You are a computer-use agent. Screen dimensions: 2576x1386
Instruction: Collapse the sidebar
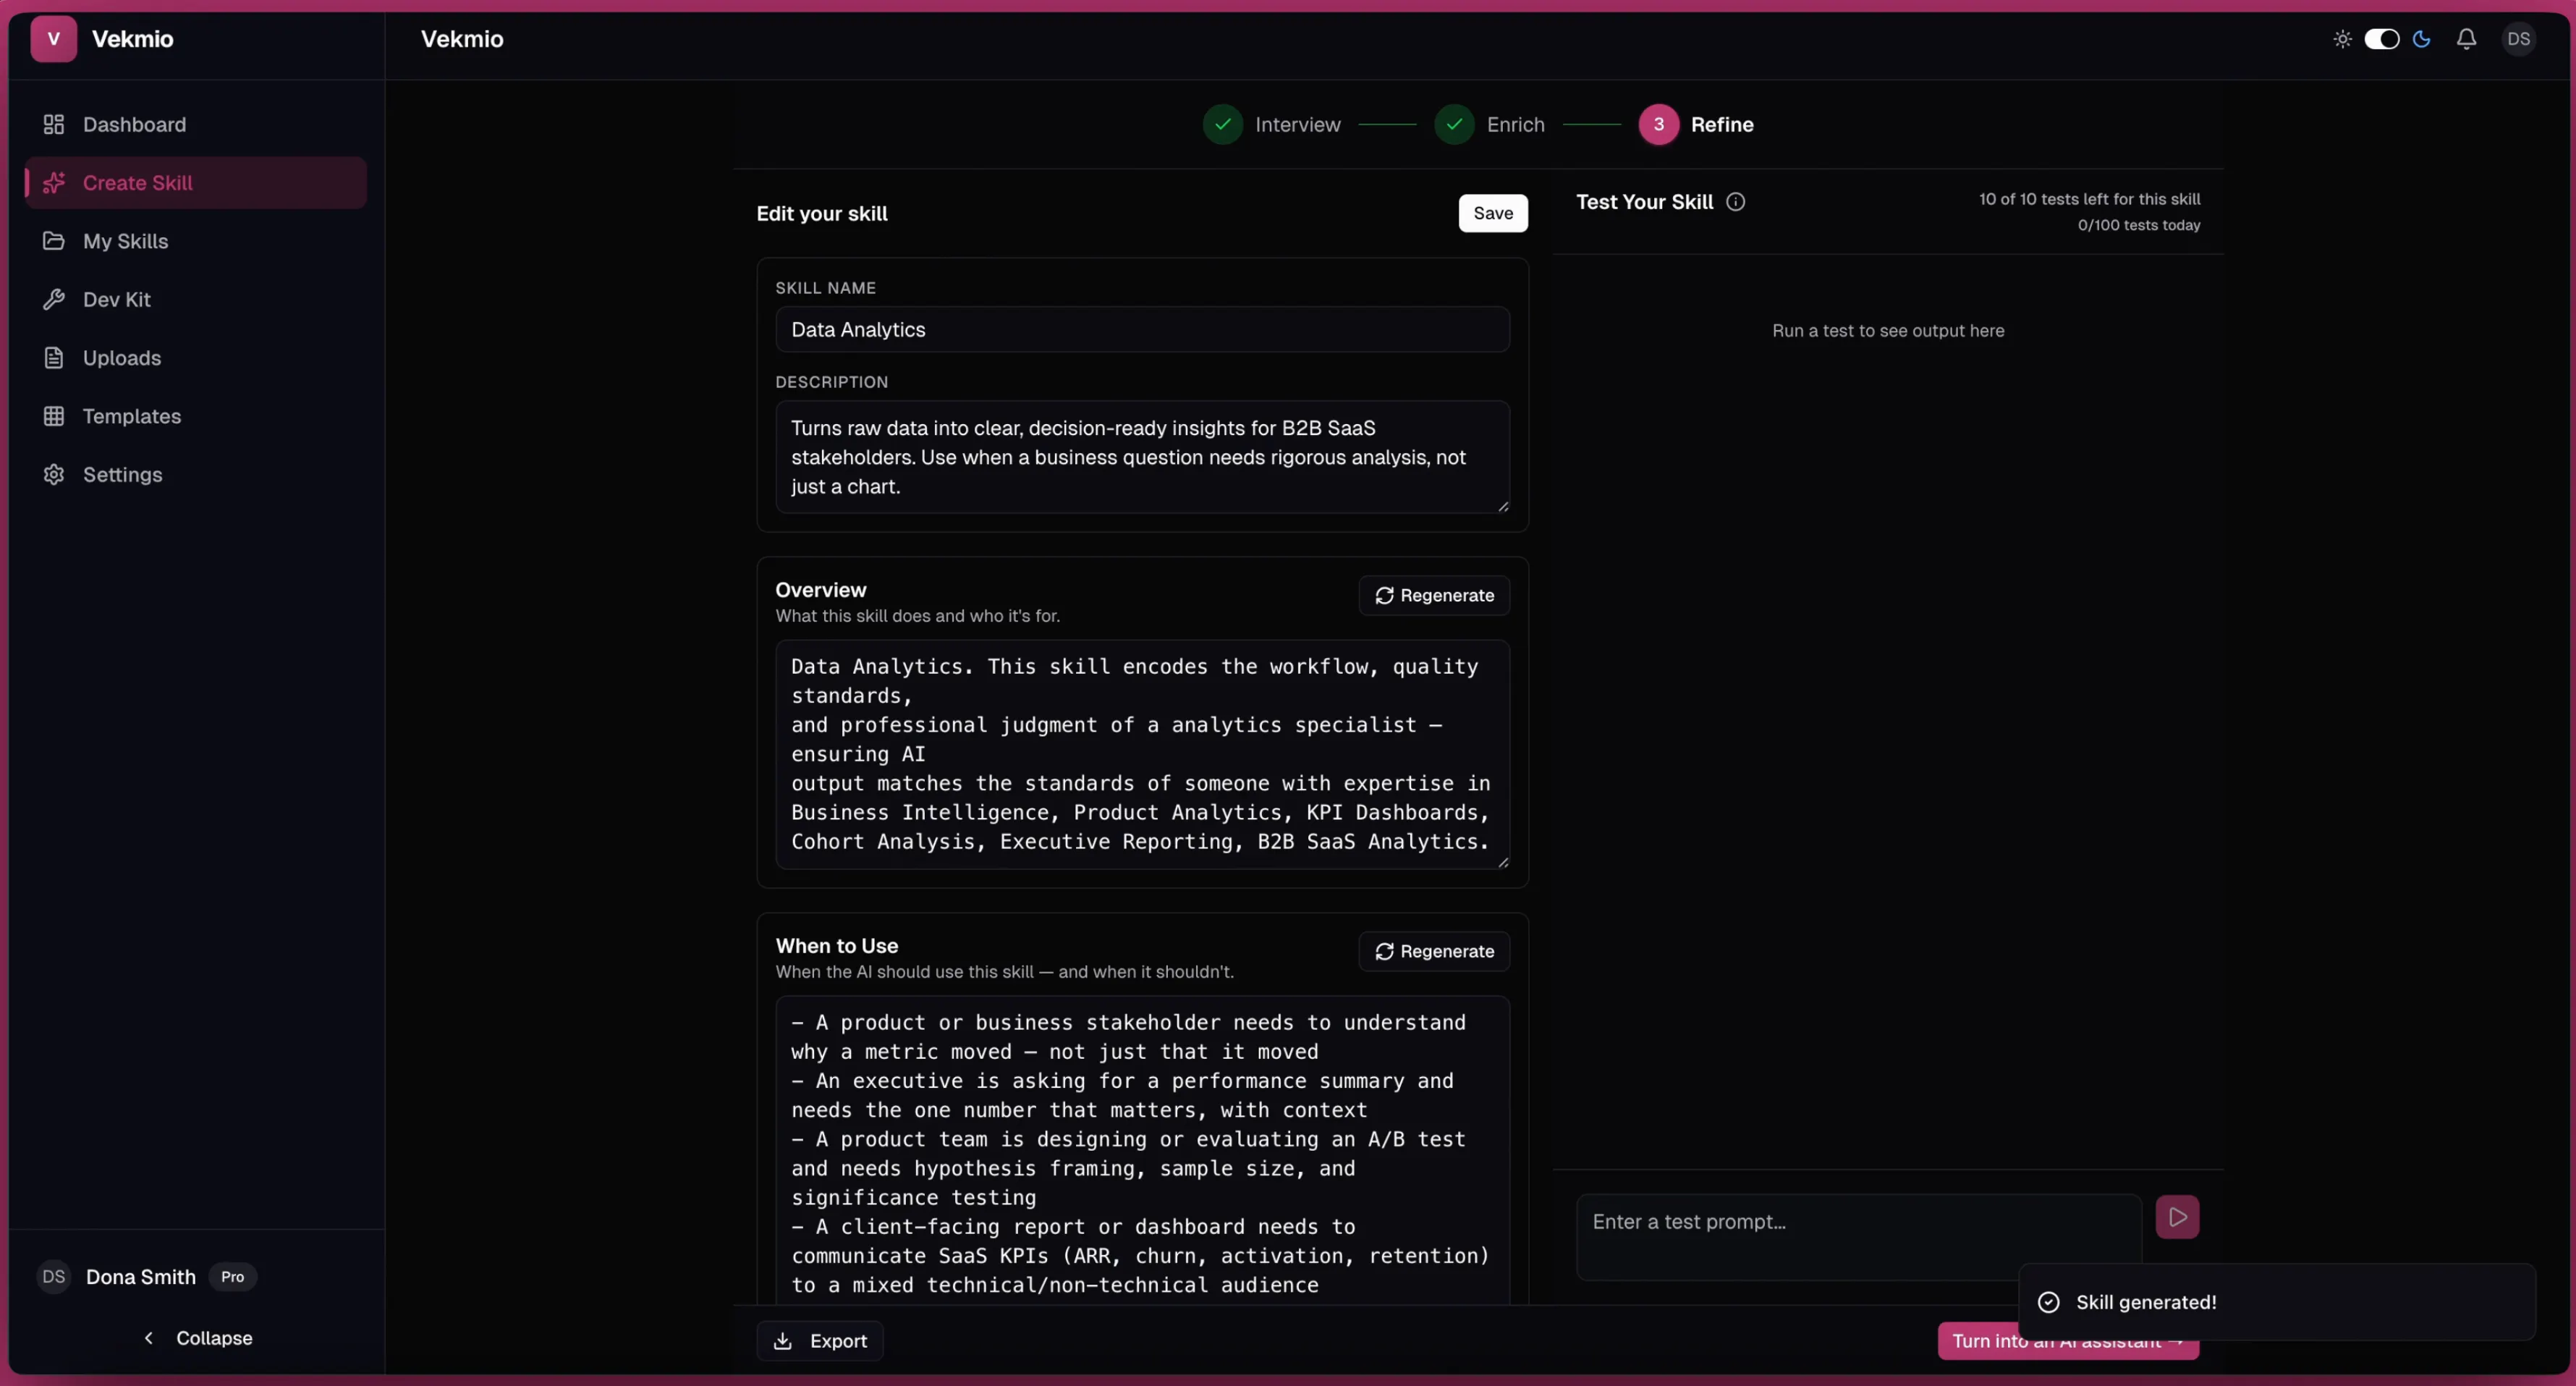(x=198, y=1338)
